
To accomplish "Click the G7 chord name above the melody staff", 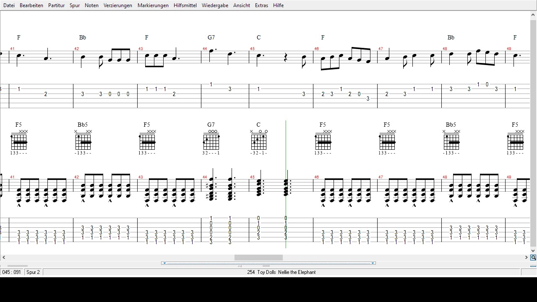I will pyautogui.click(x=211, y=37).
